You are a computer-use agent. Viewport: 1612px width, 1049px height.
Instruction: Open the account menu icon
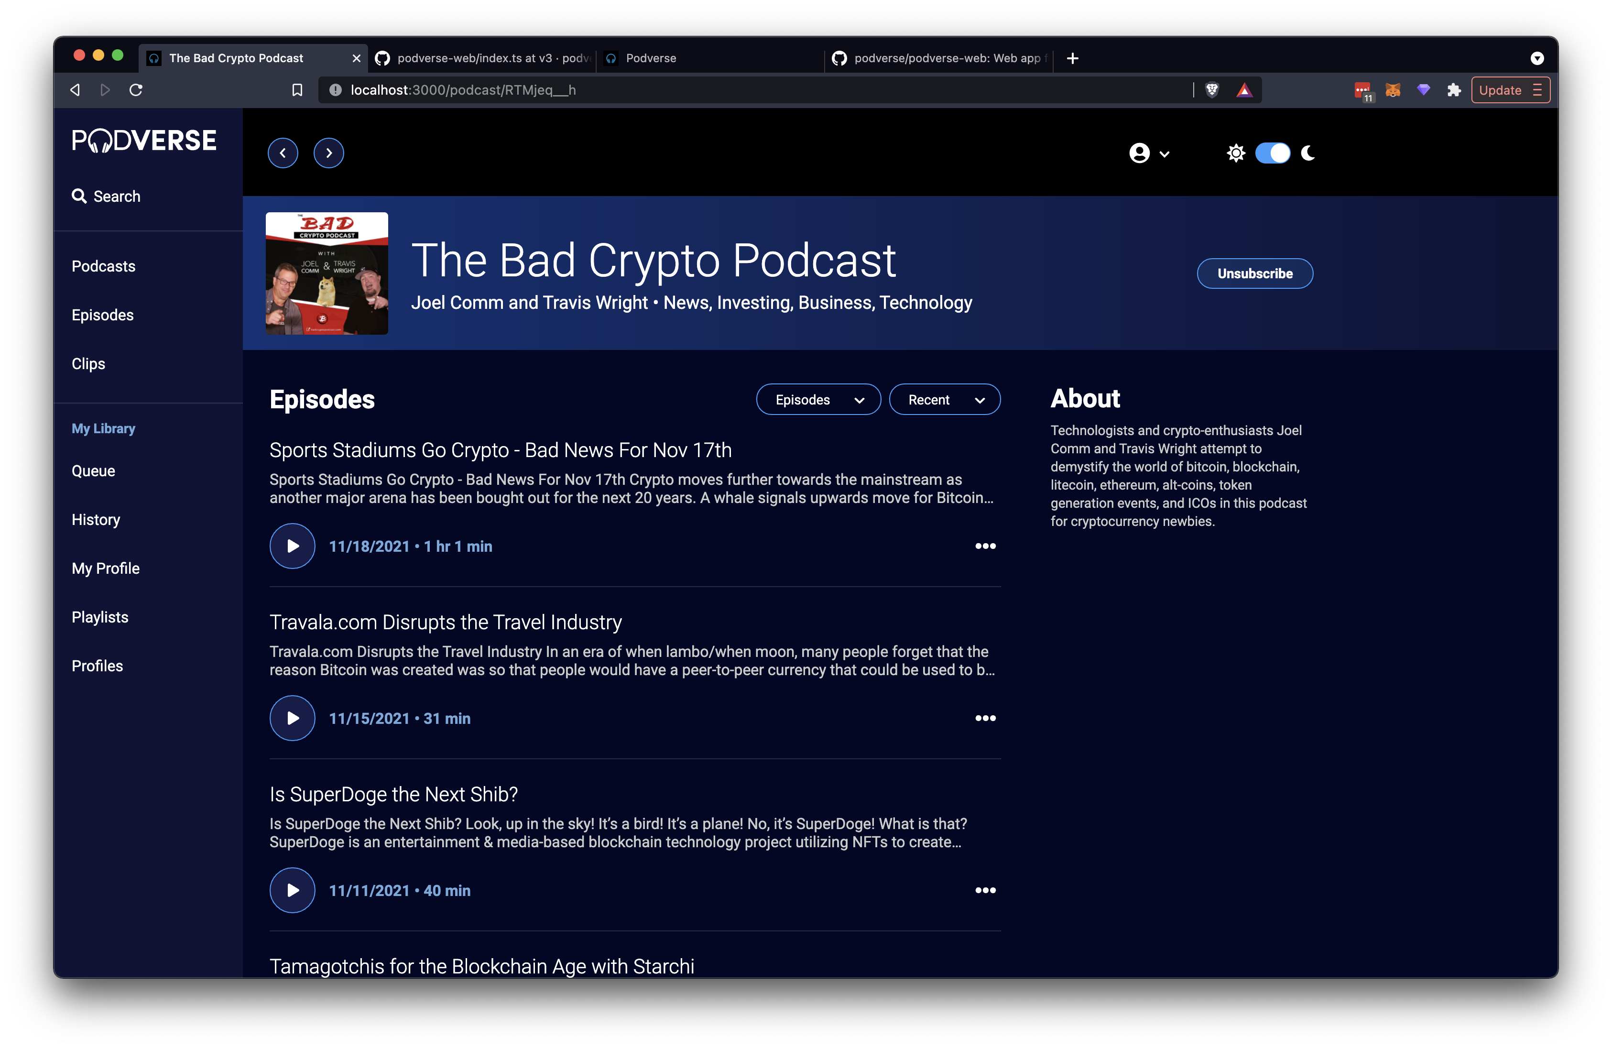(1139, 153)
